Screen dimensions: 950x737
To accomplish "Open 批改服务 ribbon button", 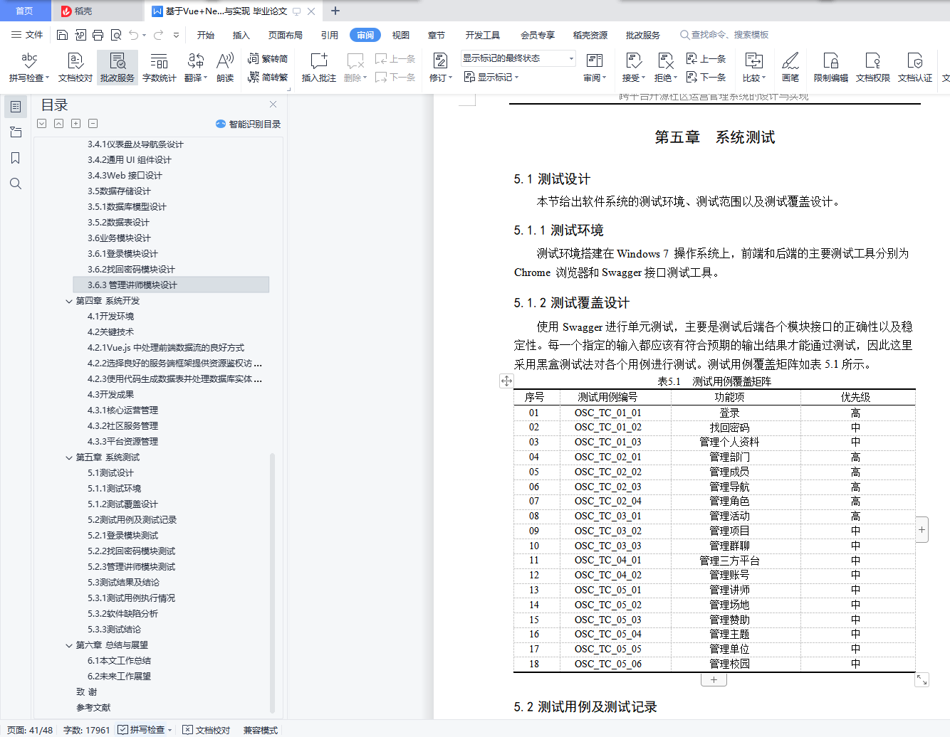I will pos(118,68).
